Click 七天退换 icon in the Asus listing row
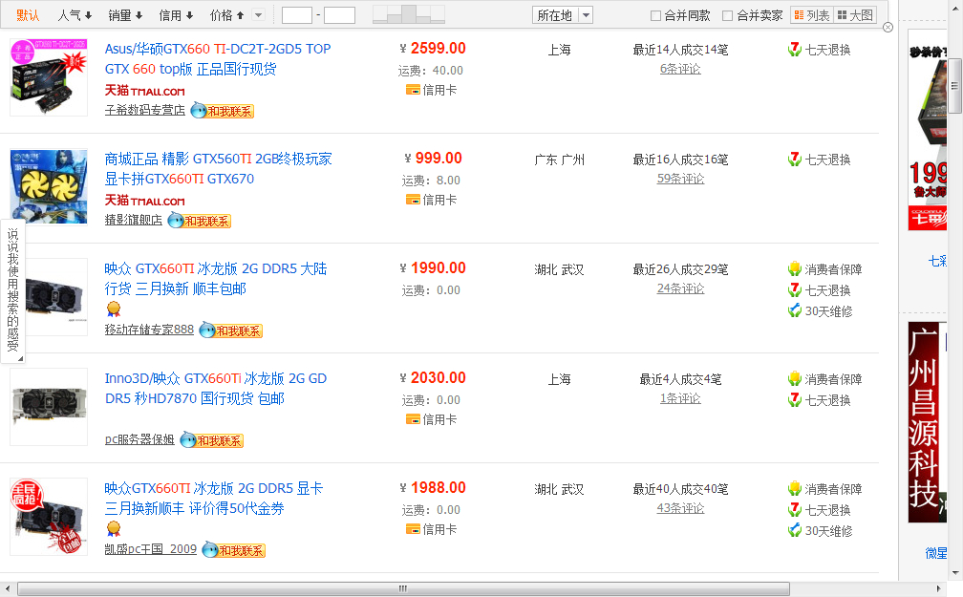Image resolution: width=963 pixels, height=597 pixels. [795, 49]
